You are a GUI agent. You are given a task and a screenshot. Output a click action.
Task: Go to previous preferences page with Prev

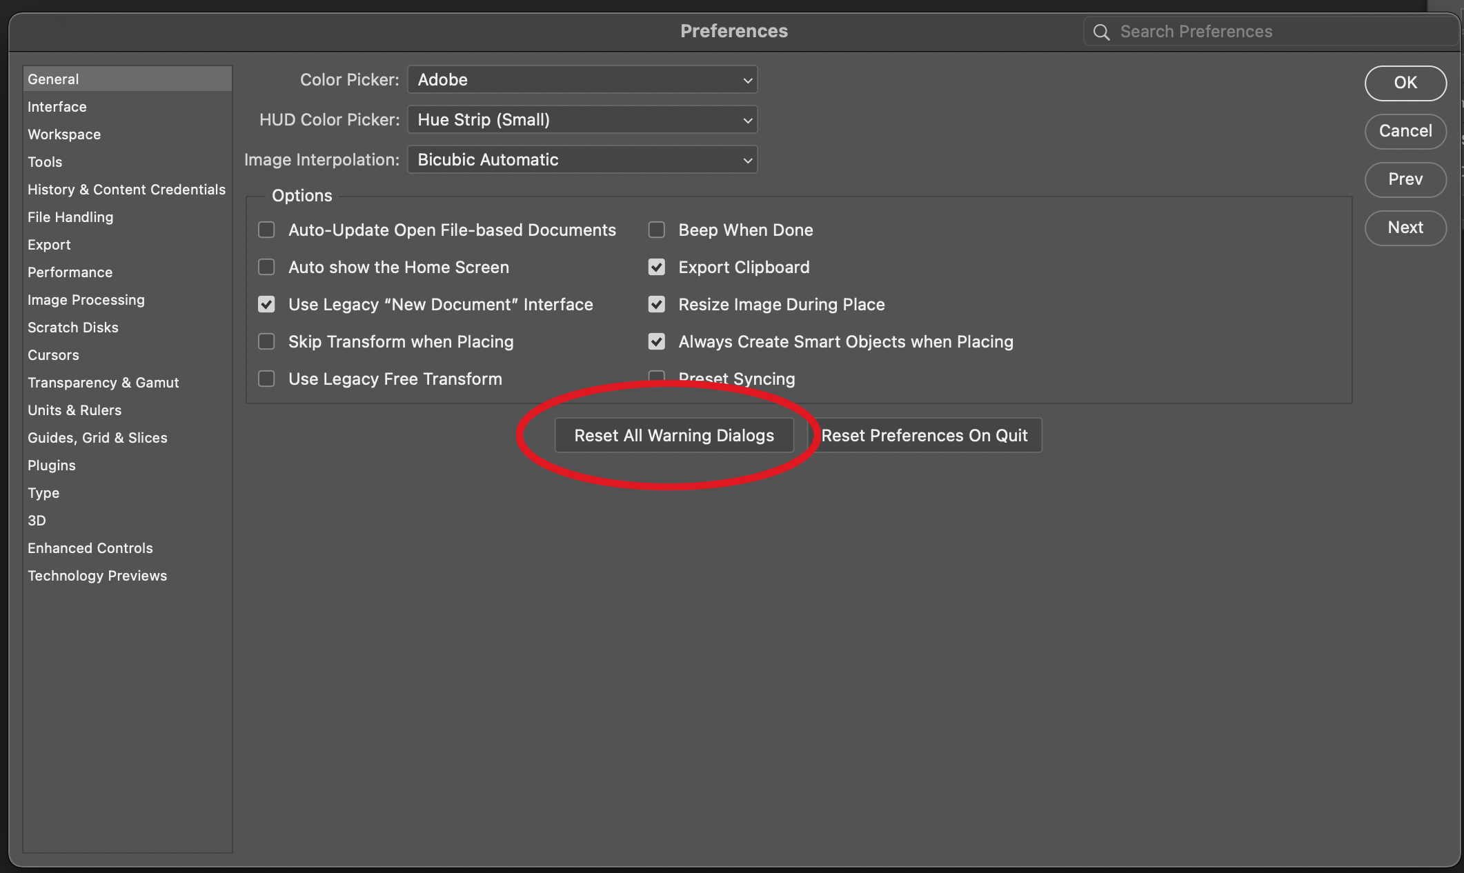click(1405, 179)
